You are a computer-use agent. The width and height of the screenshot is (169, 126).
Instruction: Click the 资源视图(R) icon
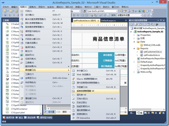tap(73, 114)
